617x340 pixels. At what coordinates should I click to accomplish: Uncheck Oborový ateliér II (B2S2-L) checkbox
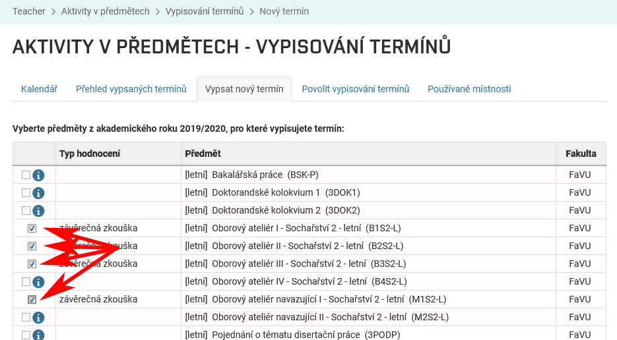[32, 246]
